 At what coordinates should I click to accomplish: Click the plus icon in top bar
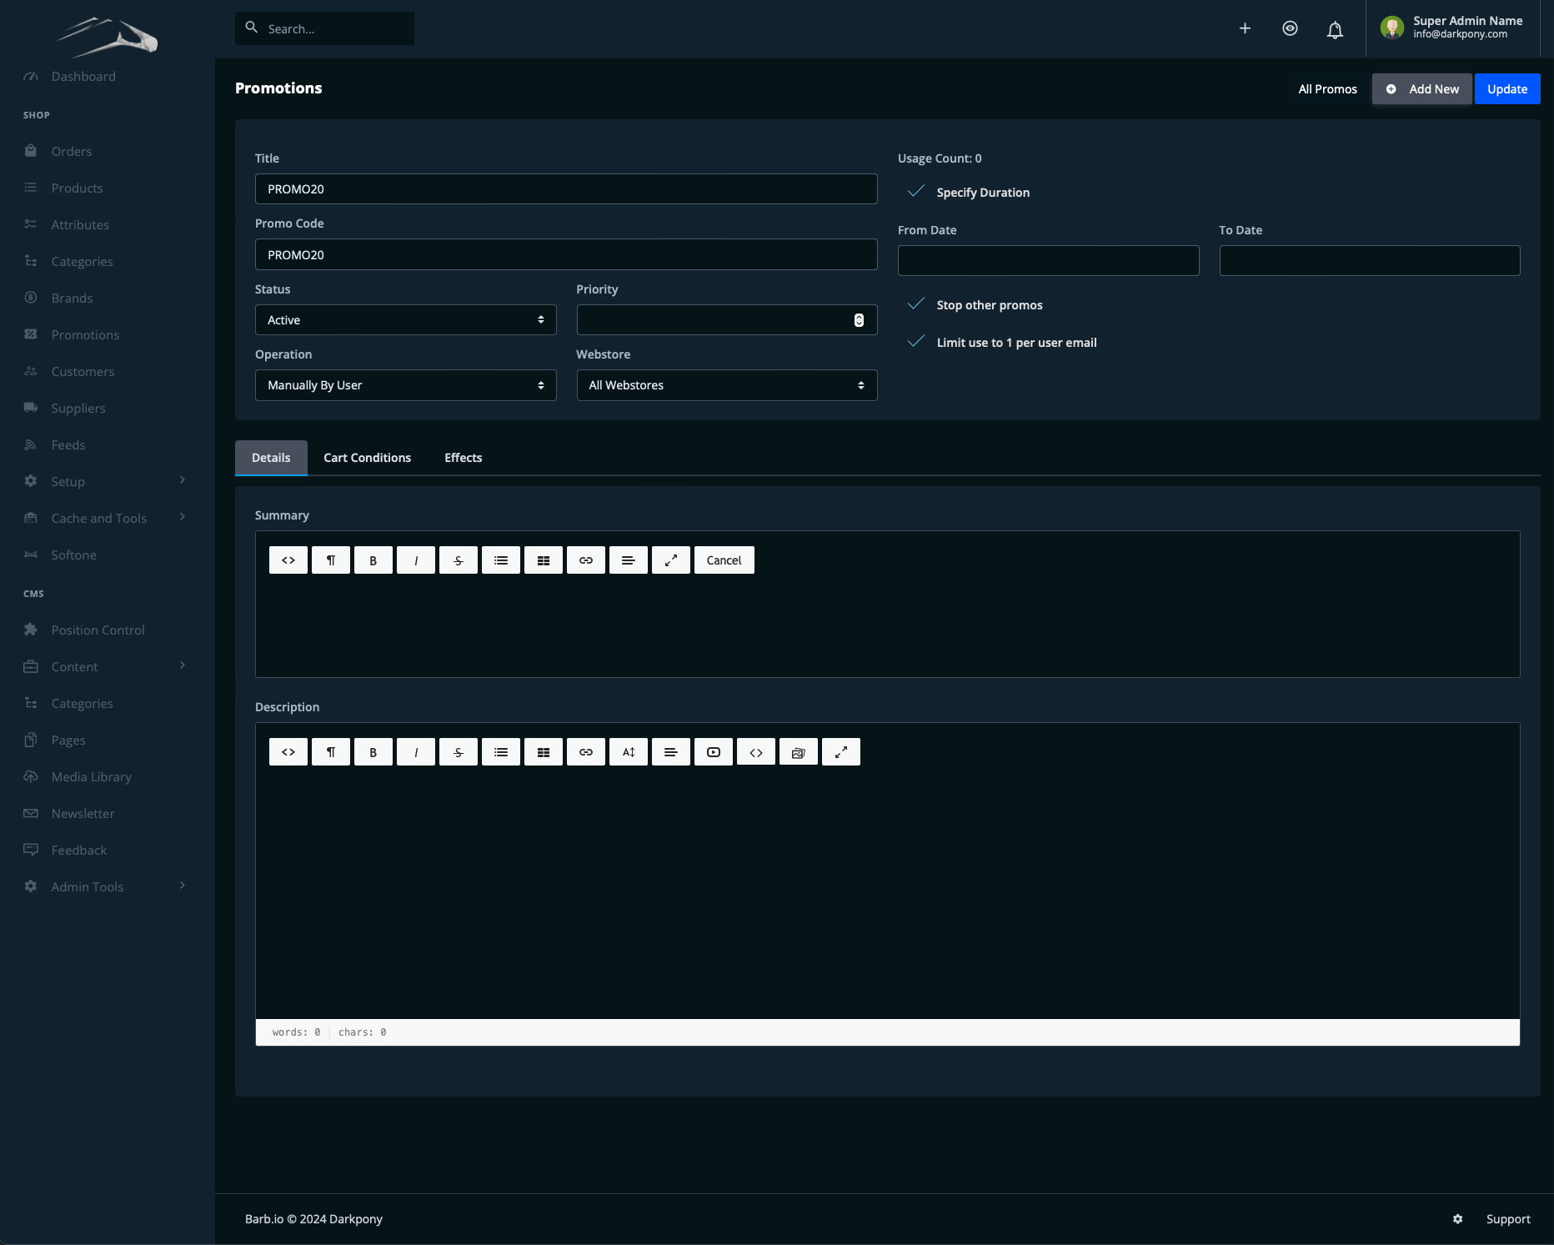[x=1244, y=28]
